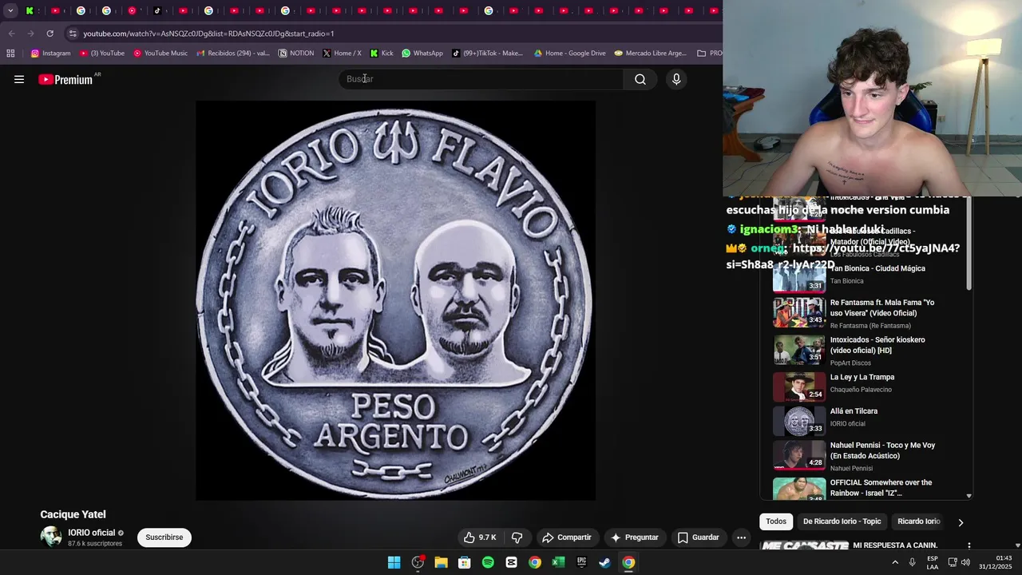Like the video showing 9.7 K
The height and width of the screenshot is (575, 1022).
(x=480, y=537)
